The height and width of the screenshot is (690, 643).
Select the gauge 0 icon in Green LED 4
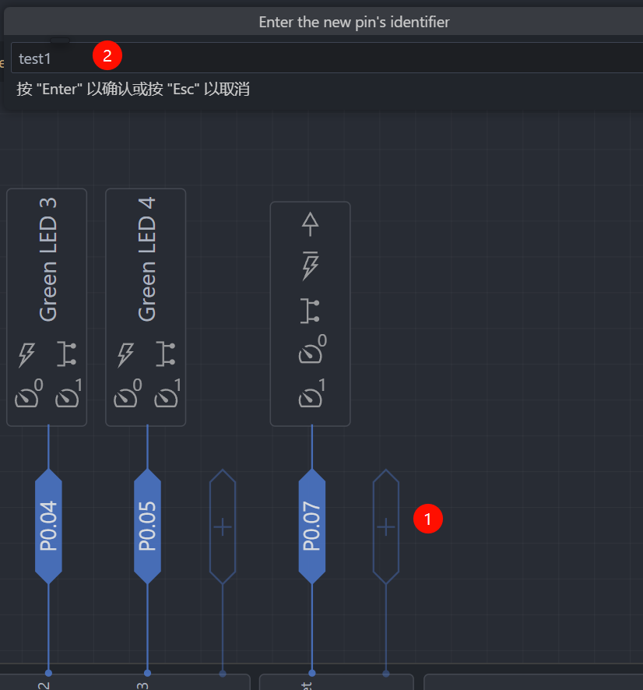coord(127,396)
